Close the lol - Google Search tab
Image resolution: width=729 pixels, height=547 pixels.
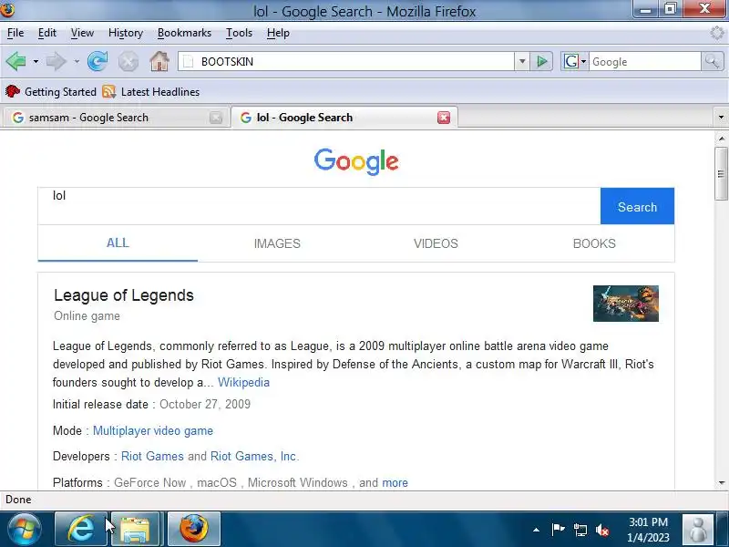(444, 118)
